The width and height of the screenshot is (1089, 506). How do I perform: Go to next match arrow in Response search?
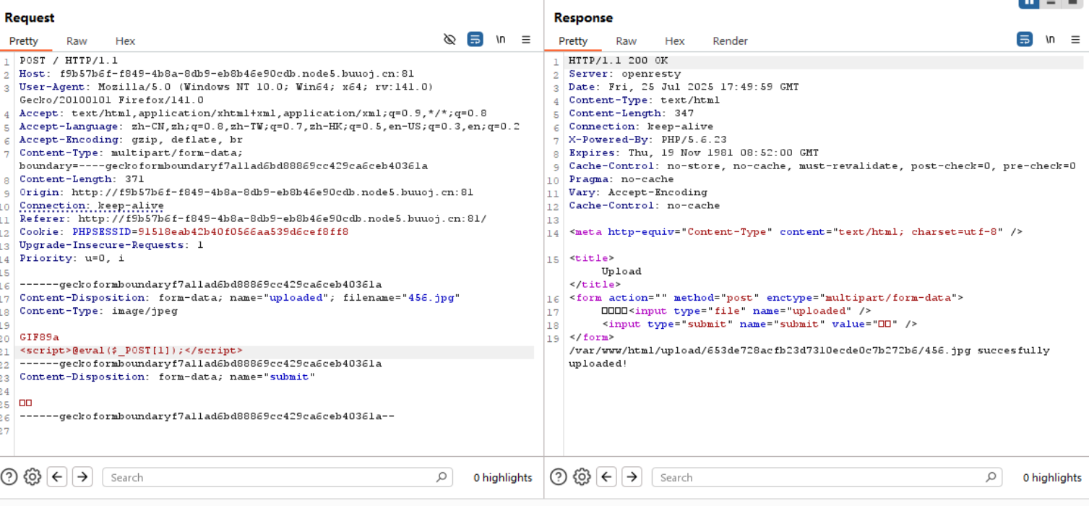coord(632,477)
